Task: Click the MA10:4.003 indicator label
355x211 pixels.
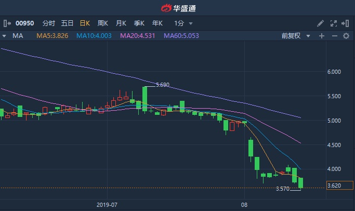Action: coord(94,36)
